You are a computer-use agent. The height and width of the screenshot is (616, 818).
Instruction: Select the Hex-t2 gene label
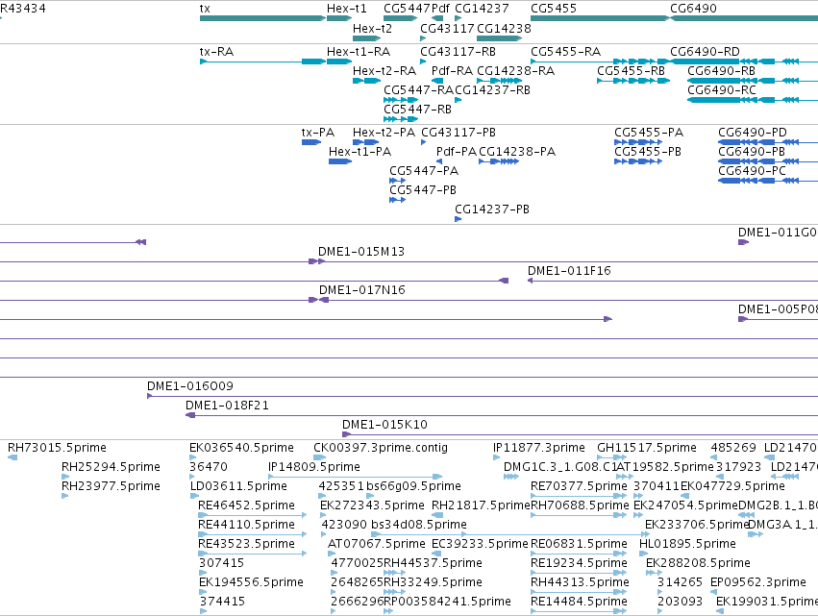[373, 28]
